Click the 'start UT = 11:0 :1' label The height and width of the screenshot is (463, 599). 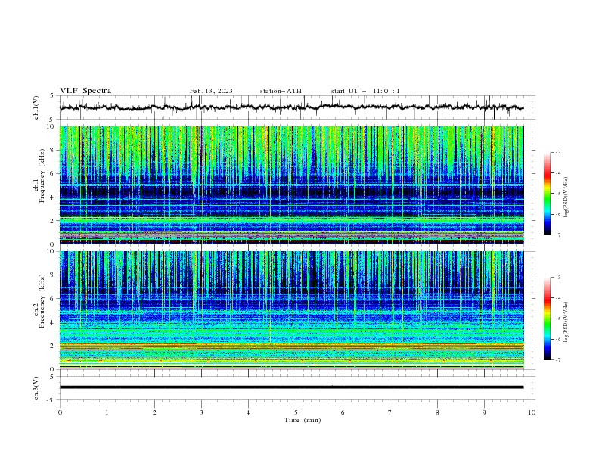click(365, 91)
